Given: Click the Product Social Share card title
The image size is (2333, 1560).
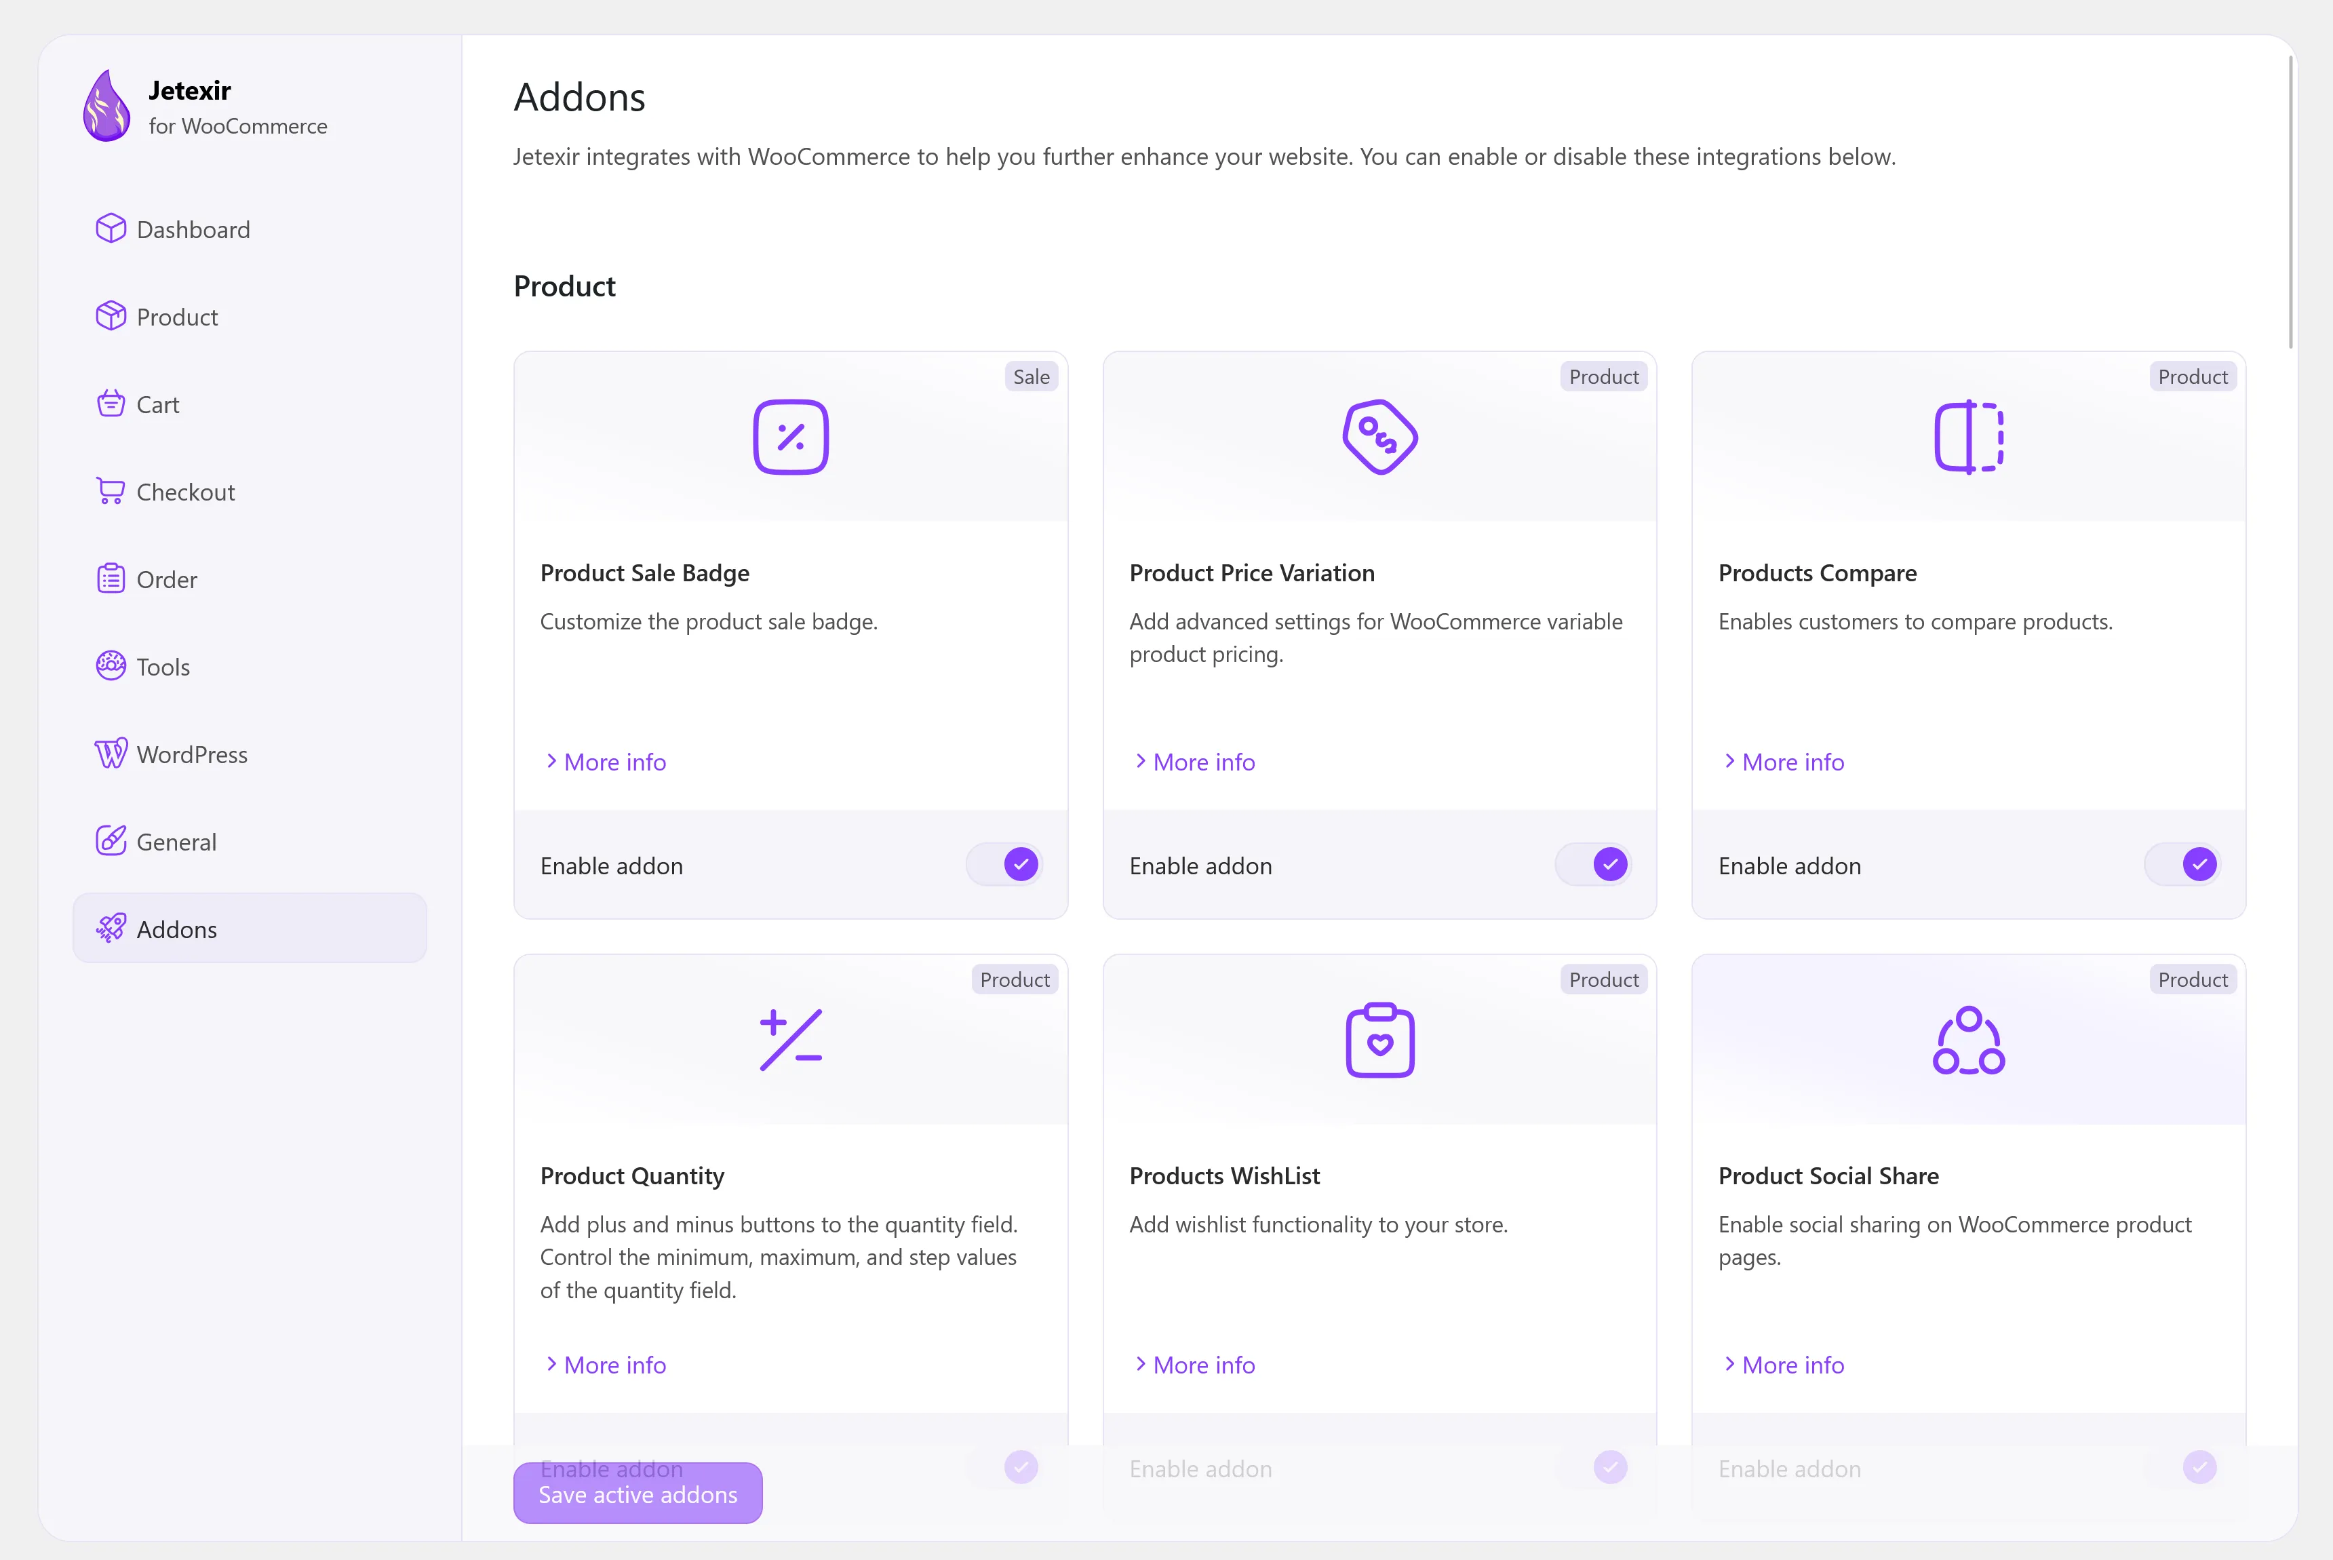Looking at the screenshot, I should point(1828,1176).
